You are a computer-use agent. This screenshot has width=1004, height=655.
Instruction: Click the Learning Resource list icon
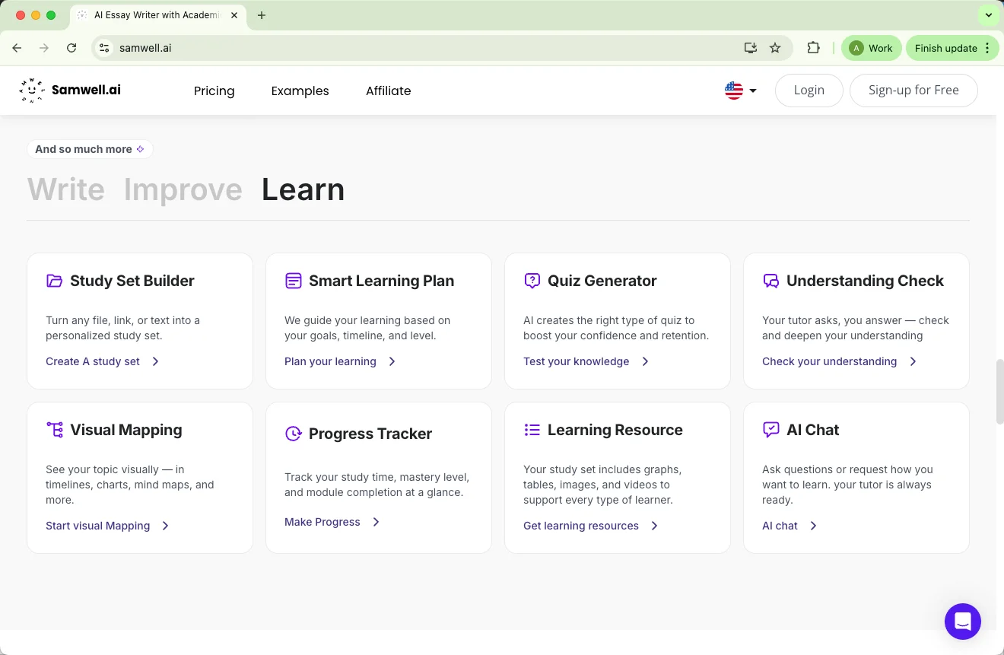[532, 430]
